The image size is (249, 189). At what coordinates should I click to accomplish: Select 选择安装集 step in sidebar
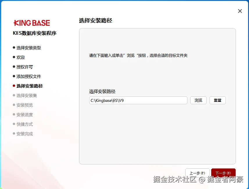pos(25,96)
